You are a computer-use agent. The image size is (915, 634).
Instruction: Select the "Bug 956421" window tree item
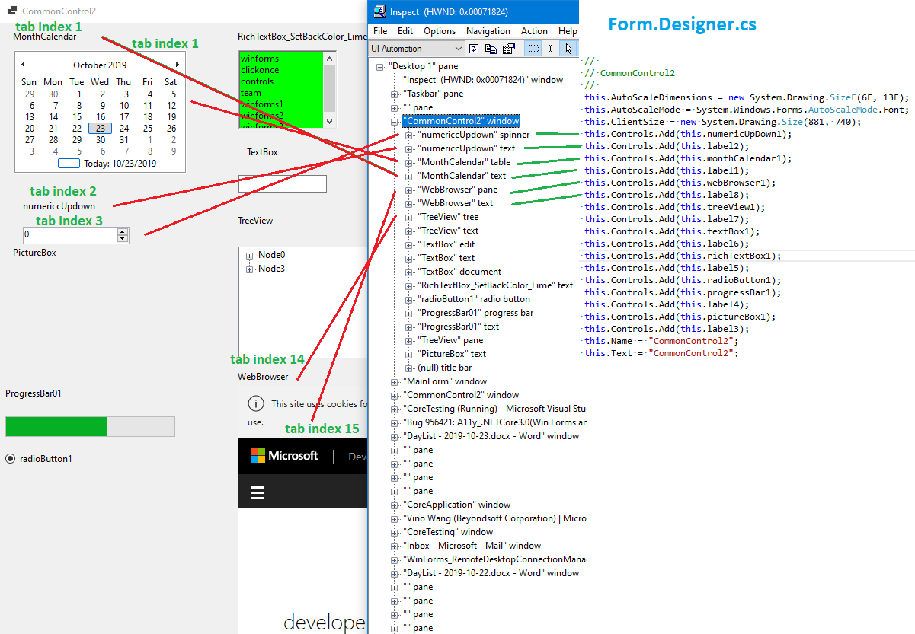click(494, 422)
